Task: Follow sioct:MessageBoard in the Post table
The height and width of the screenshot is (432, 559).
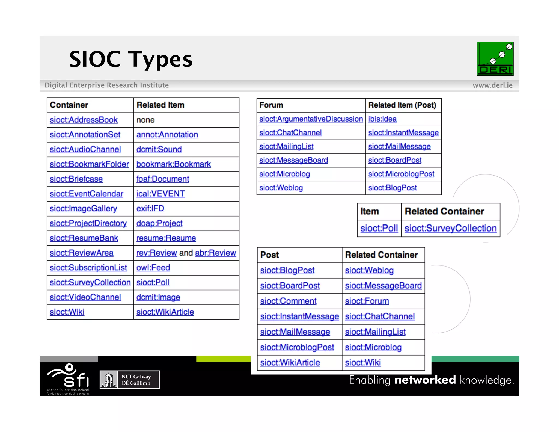Action: pos(383,286)
